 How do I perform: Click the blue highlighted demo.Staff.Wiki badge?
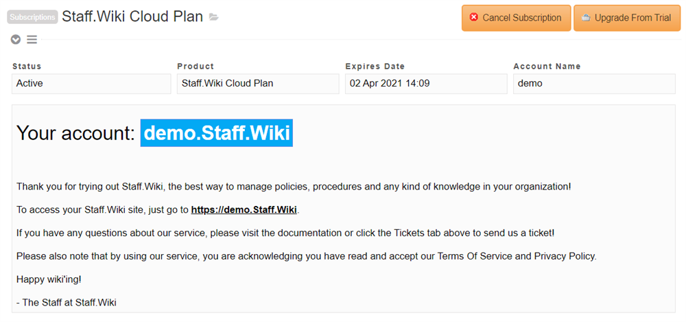click(217, 133)
